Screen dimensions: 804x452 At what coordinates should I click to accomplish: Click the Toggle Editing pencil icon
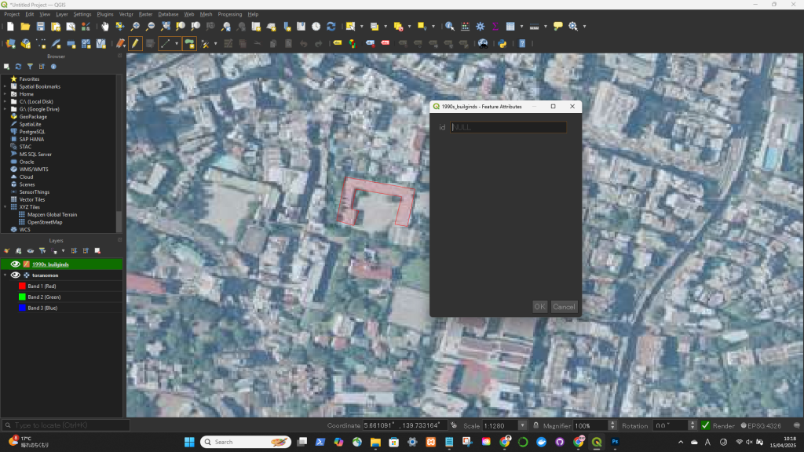point(135,43)
